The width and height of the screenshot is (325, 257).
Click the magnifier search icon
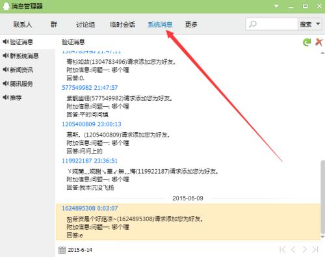click(252, 24)
